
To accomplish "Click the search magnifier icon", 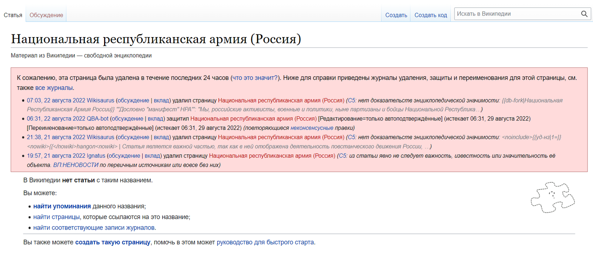I will (584, 14).
